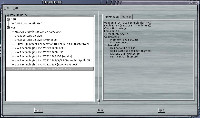Click the Vendor: 1106 line

128,23
